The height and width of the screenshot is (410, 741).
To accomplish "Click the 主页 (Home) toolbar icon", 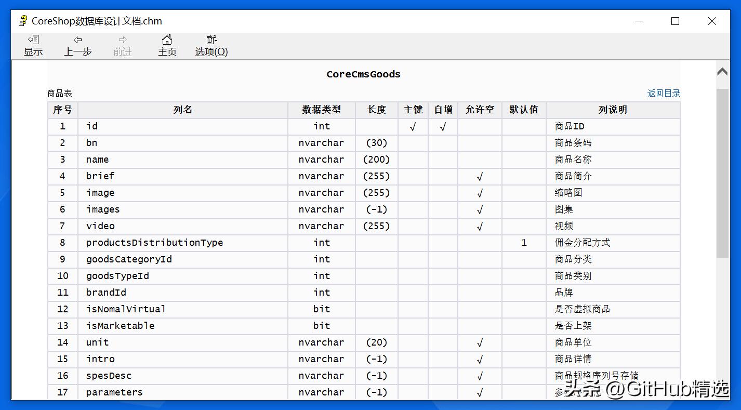I will (x=167, y=45).
